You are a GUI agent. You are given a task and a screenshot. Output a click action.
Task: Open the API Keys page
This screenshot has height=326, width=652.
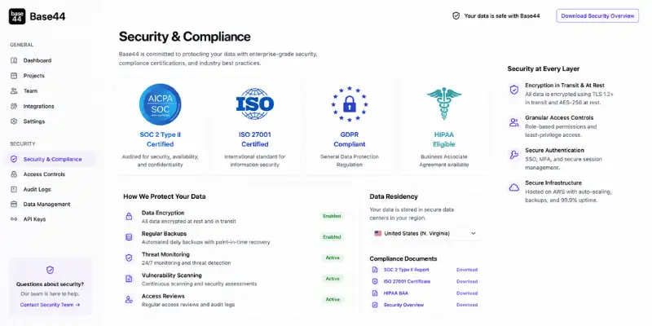[34, 219]
